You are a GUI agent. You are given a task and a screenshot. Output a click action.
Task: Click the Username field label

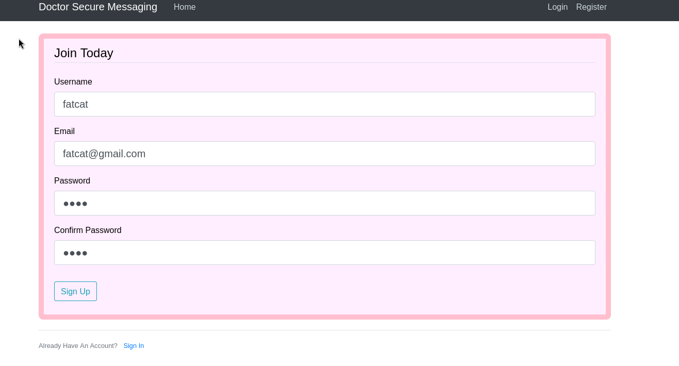click(73, 82)
